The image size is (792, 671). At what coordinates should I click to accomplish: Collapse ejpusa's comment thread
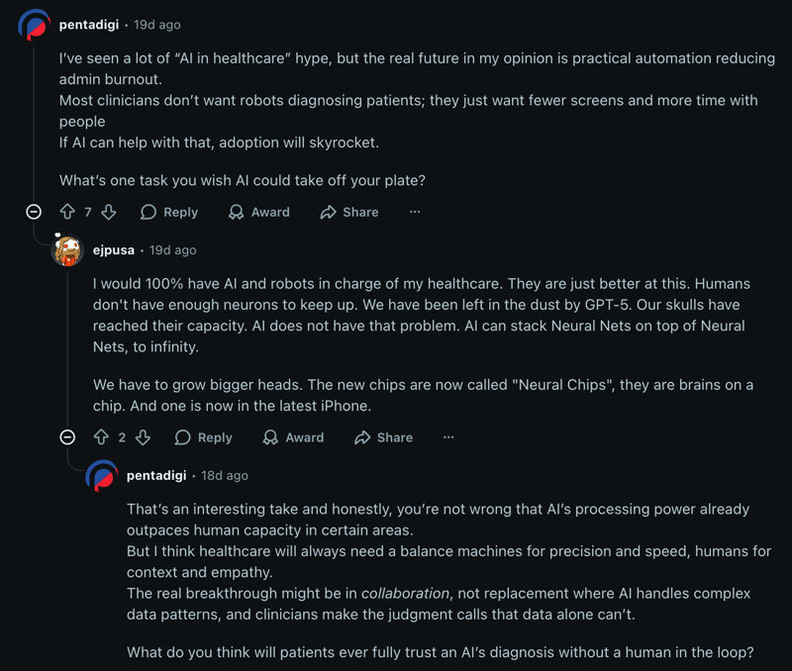tap(67, 436)
